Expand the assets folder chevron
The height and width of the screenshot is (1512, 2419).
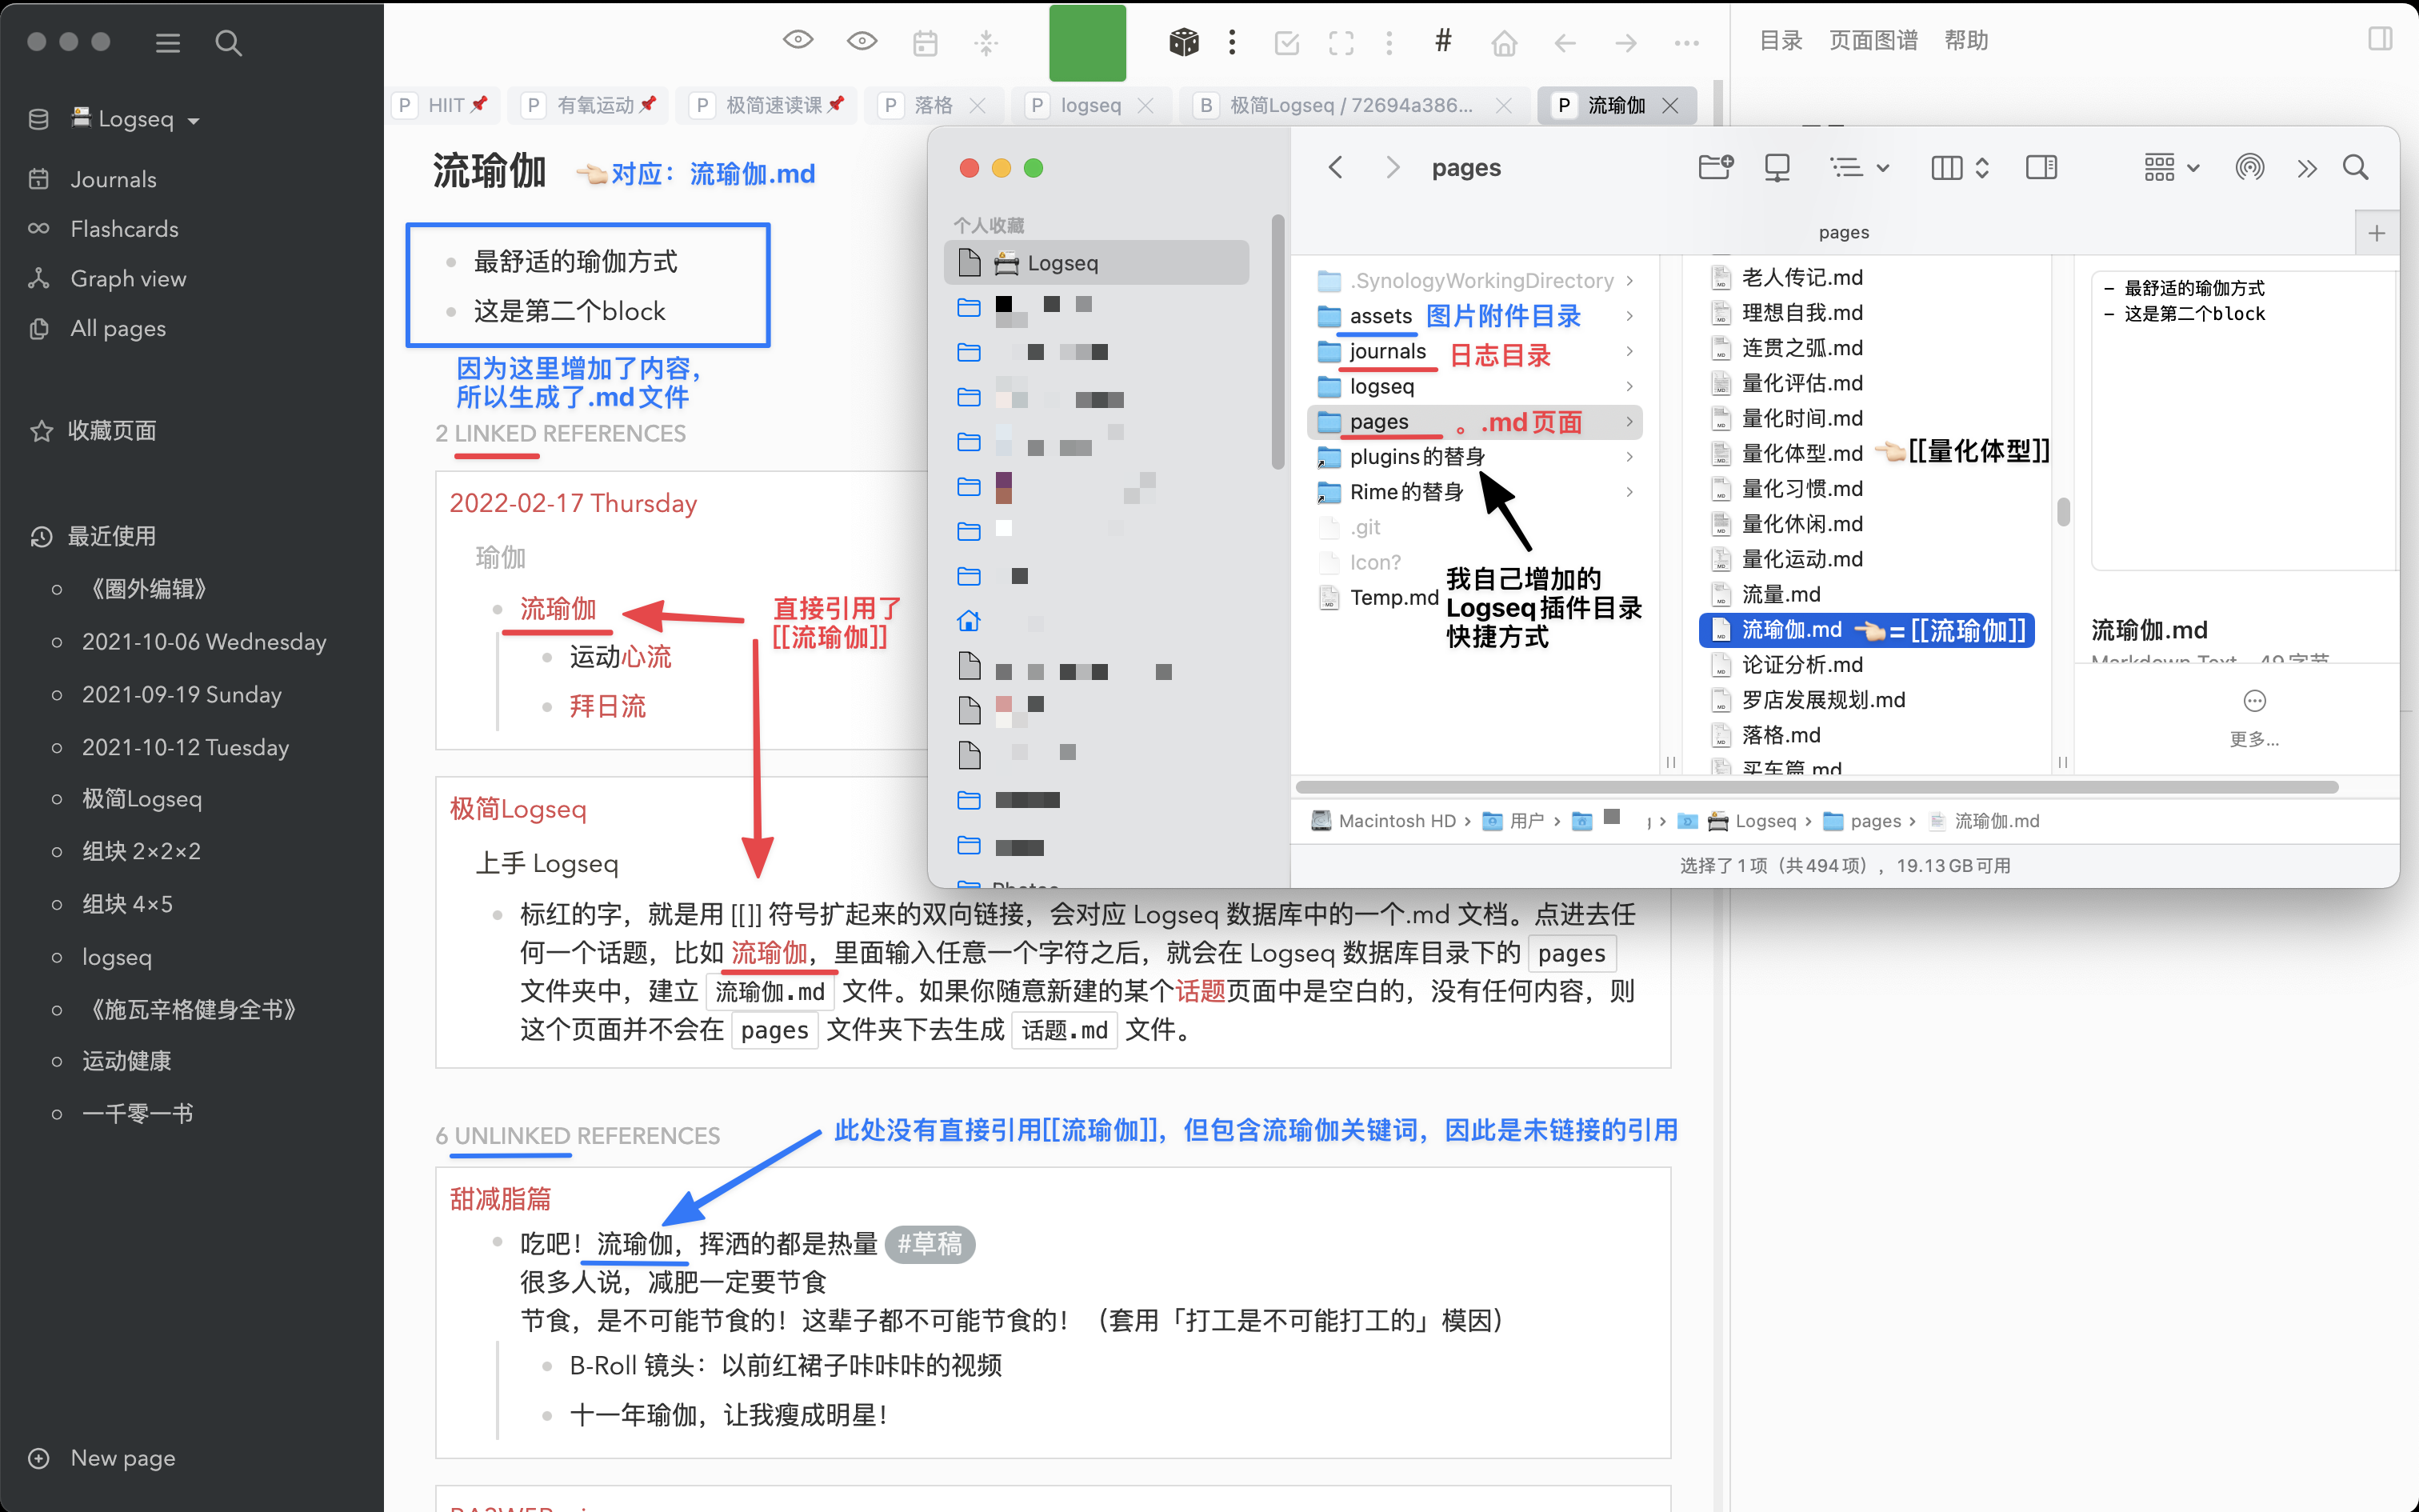(x=1629, y=316)
